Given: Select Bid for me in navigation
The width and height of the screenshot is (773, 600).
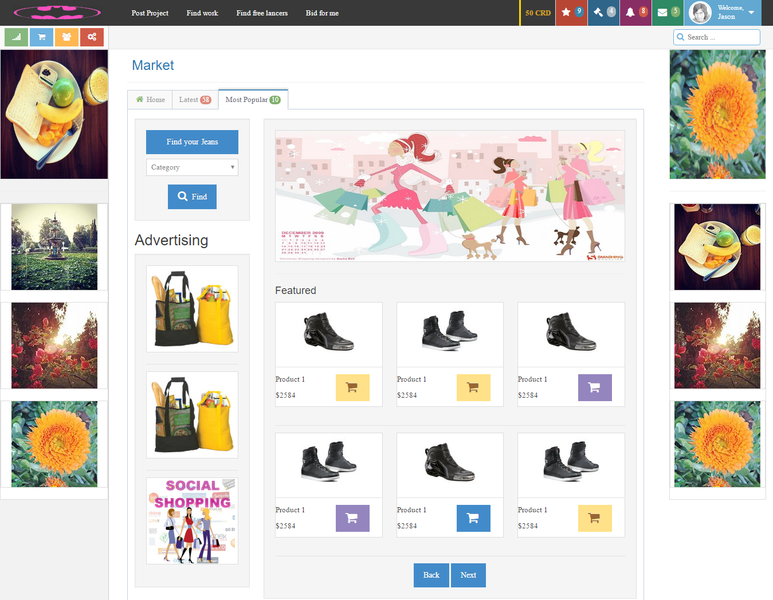Looking at the screenshot, I should point(322,13).
